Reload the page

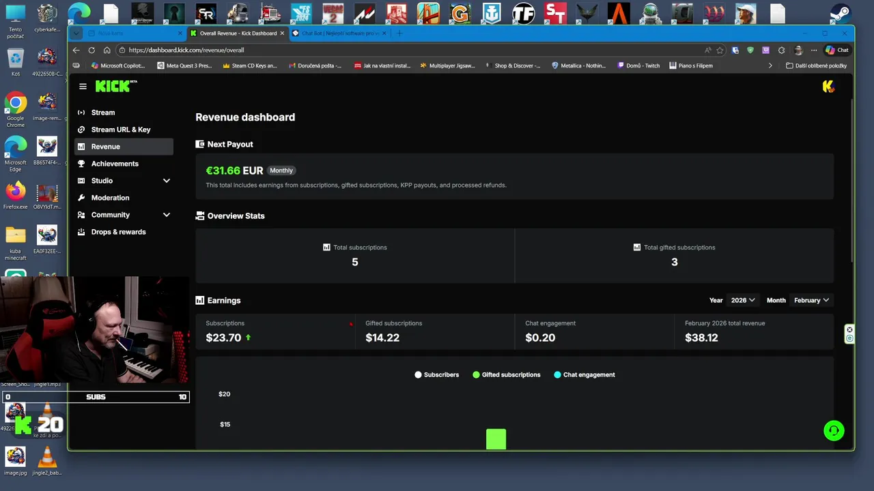[x=91, y=50]
